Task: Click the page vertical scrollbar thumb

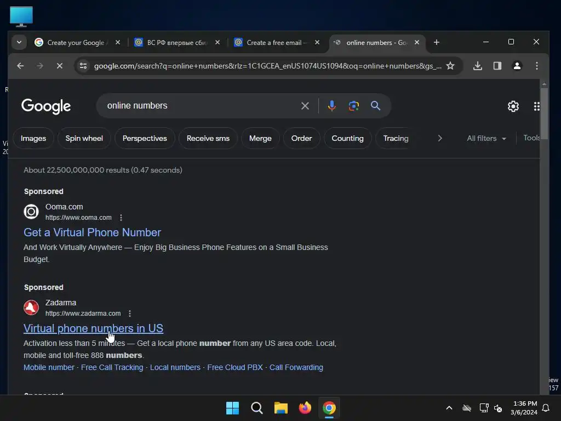Action: click(544, 113)
